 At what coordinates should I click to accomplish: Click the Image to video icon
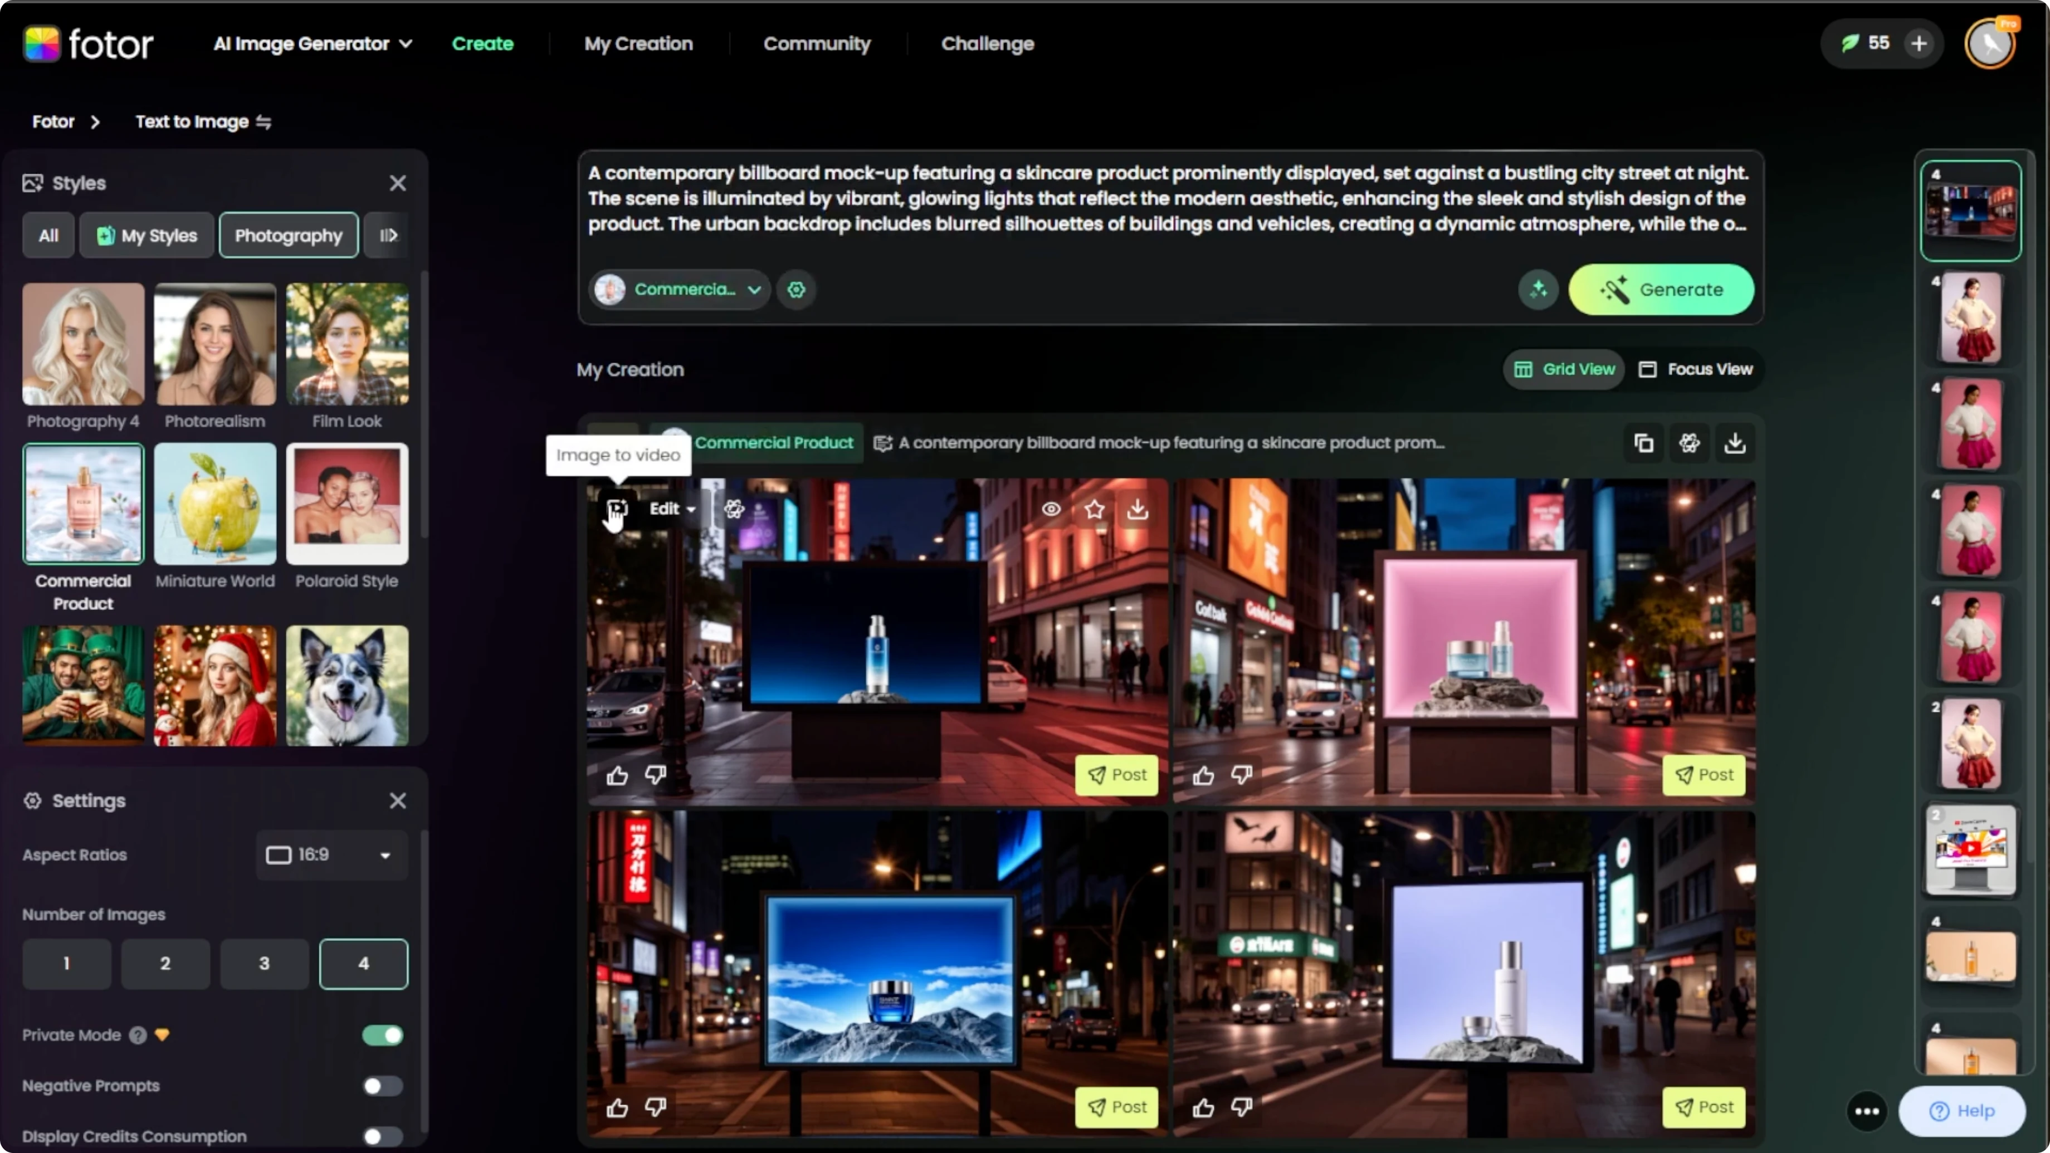click(x=617, y=509)
